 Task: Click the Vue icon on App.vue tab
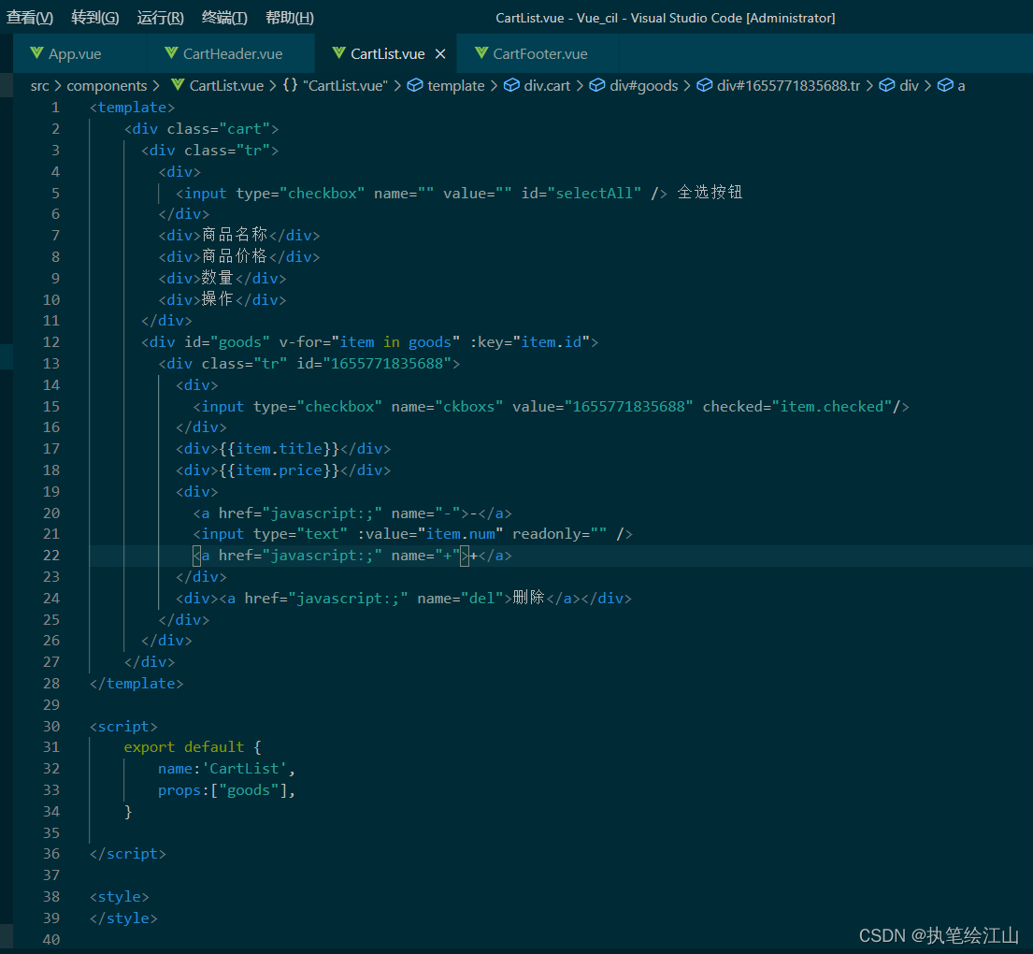[x=36, y=53]
